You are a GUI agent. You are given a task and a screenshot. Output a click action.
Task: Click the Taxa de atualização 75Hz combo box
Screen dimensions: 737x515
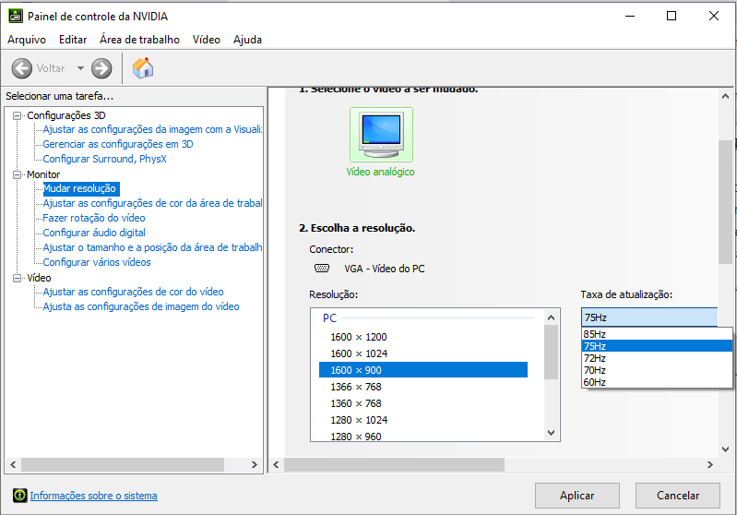point(649,317)
